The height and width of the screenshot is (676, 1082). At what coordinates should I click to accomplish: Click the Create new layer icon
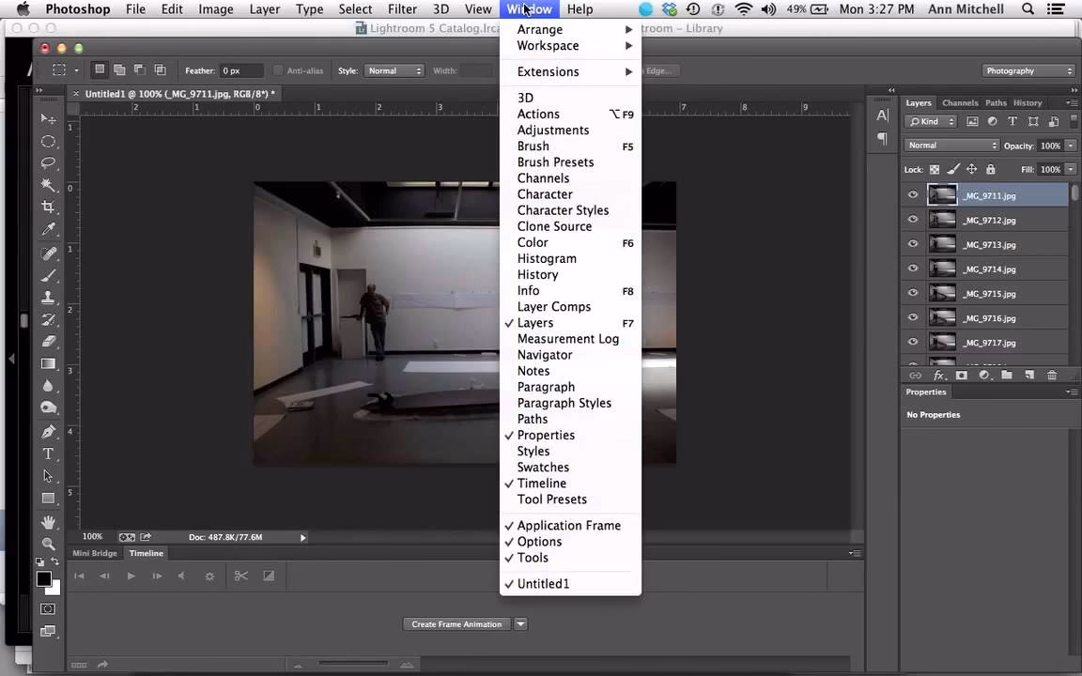(1028, 375)
